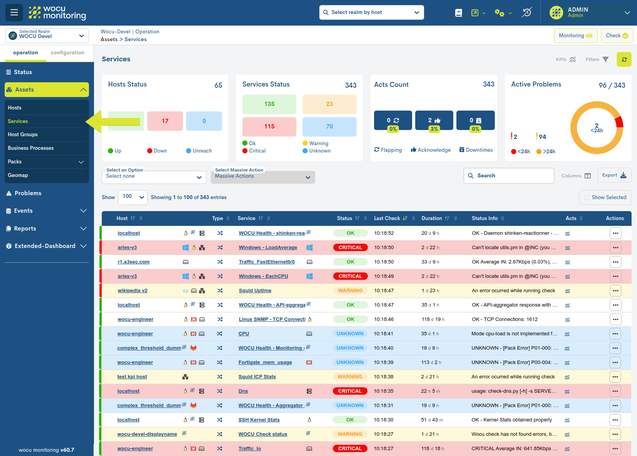Click the Export button

pyautogui.click(x=614, y=175)
